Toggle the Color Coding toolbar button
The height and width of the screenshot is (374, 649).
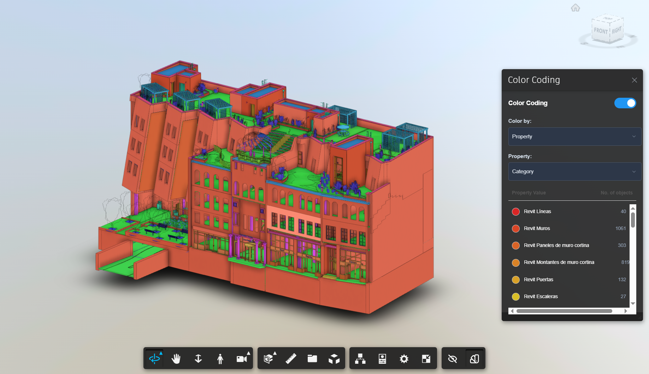coord(474,358)
